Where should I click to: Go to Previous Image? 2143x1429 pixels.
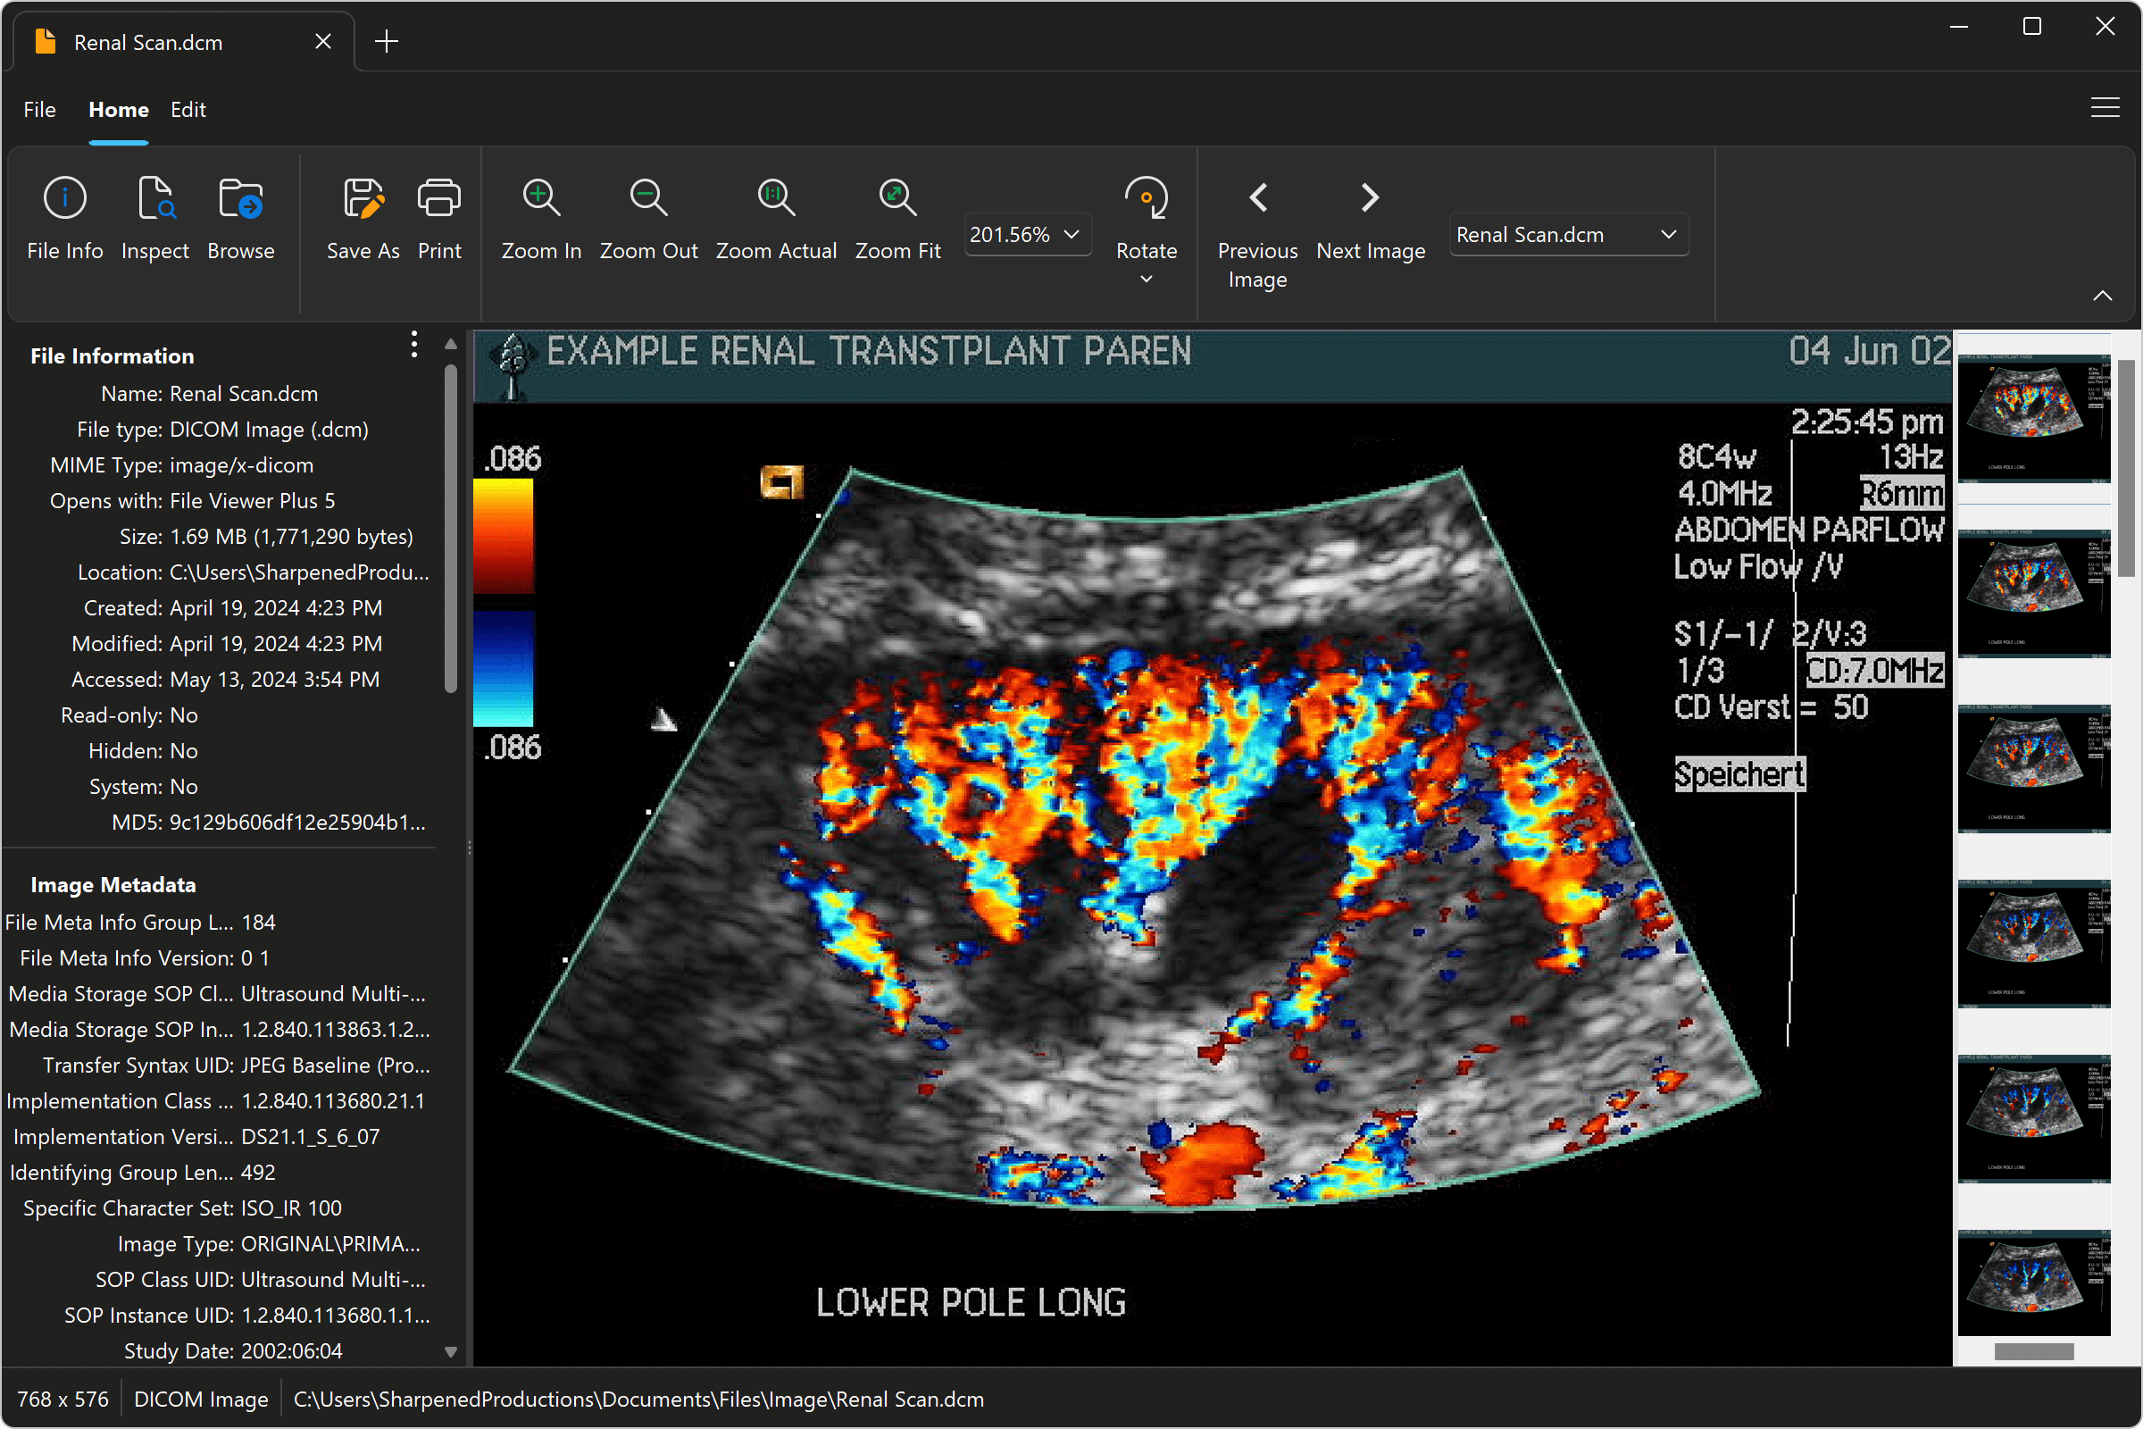(x=1257, y=197)
